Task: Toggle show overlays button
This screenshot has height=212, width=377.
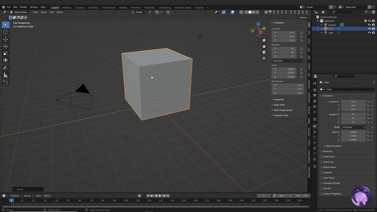Action: (232, 12)
